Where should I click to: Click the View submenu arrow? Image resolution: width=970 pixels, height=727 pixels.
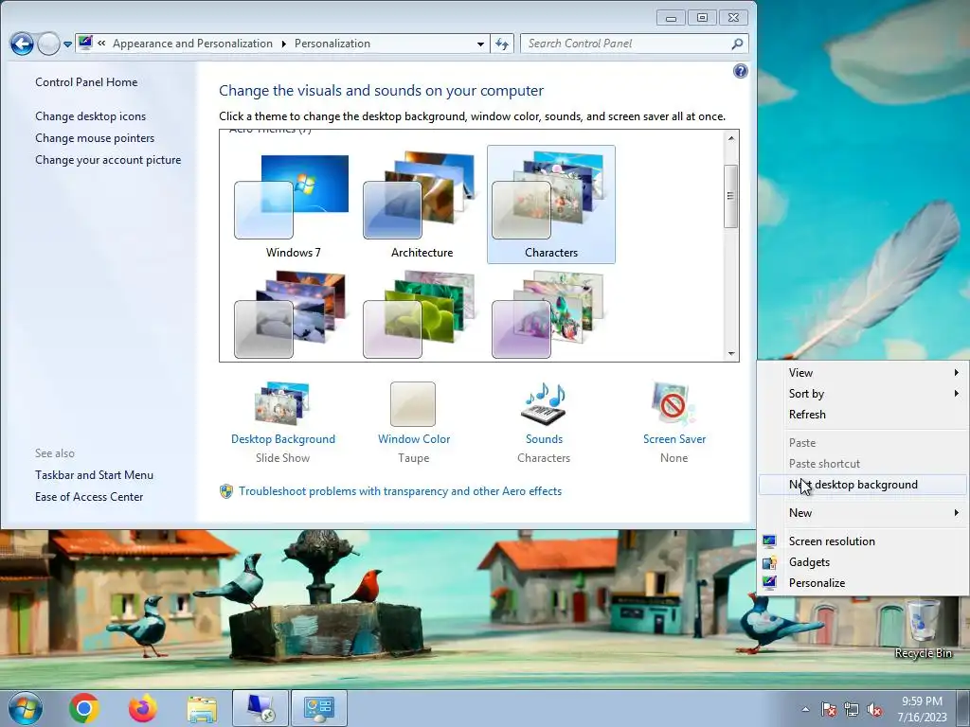(957, 373)
